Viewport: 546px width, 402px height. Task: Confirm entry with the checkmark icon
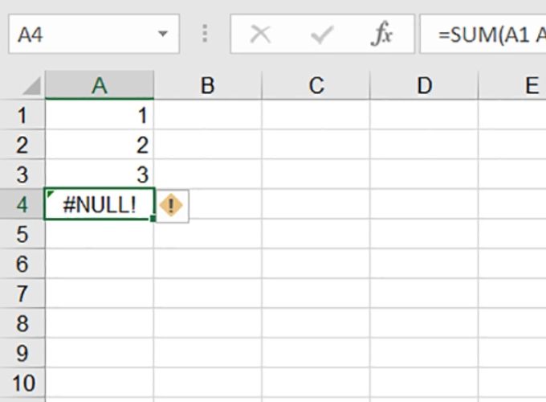322,34
